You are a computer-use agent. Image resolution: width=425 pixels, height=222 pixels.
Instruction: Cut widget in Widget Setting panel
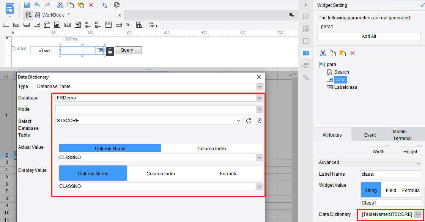click(x=323, y=53)
